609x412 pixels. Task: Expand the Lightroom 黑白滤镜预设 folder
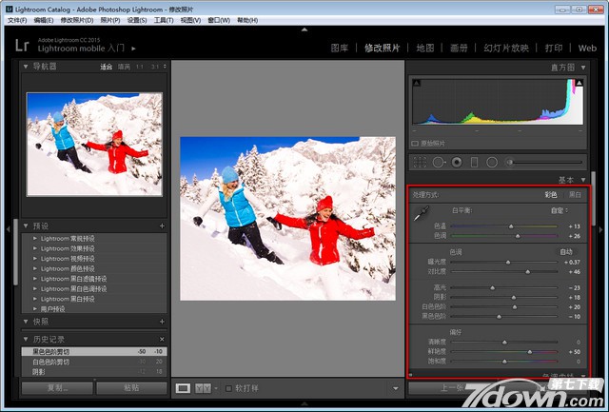tap(35, 279)
